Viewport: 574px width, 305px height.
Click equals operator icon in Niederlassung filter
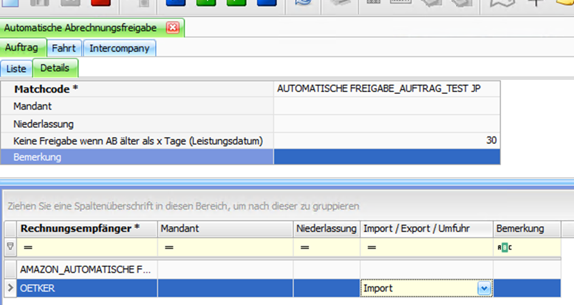click(305, 247)
